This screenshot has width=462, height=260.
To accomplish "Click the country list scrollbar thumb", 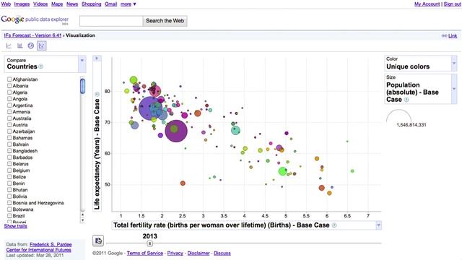I will (82, 86).
